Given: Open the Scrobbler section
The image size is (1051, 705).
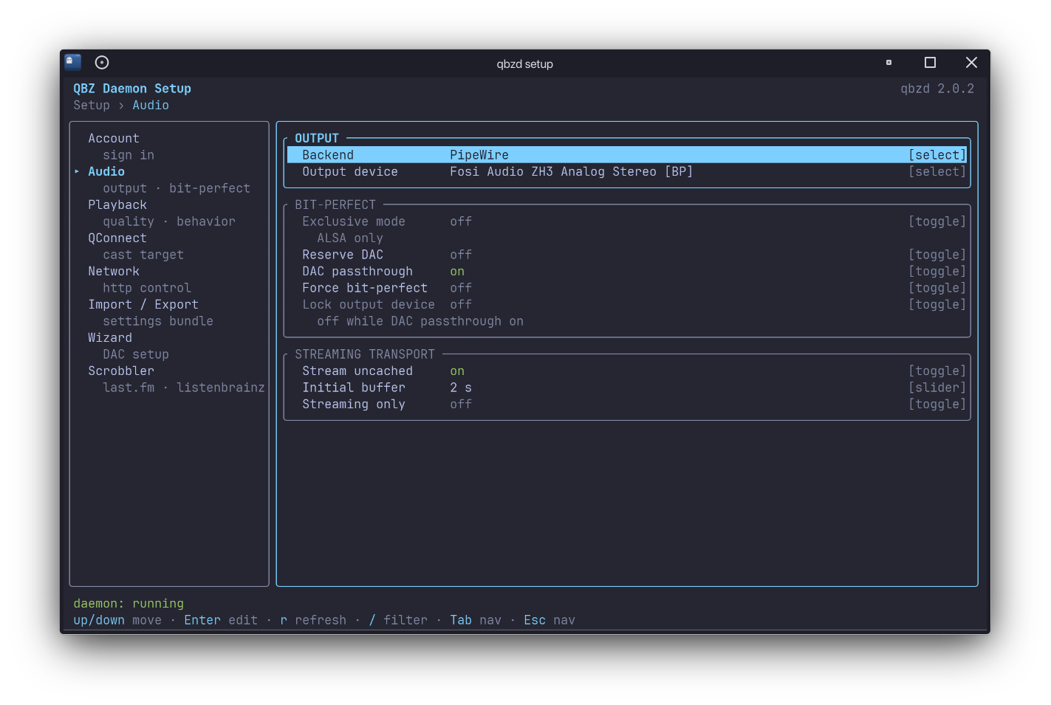Looking at the screenshot, I should [x=121, y=371].
